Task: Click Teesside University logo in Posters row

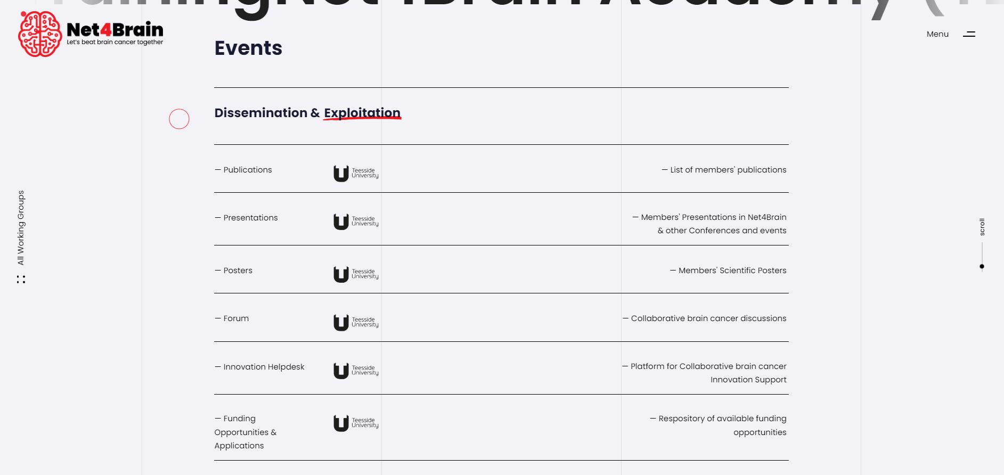Action: tap(356, 274)
